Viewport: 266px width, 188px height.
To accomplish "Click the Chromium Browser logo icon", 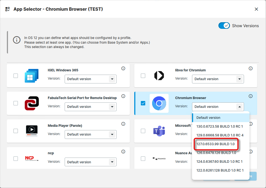I will [x=159, y=103].
